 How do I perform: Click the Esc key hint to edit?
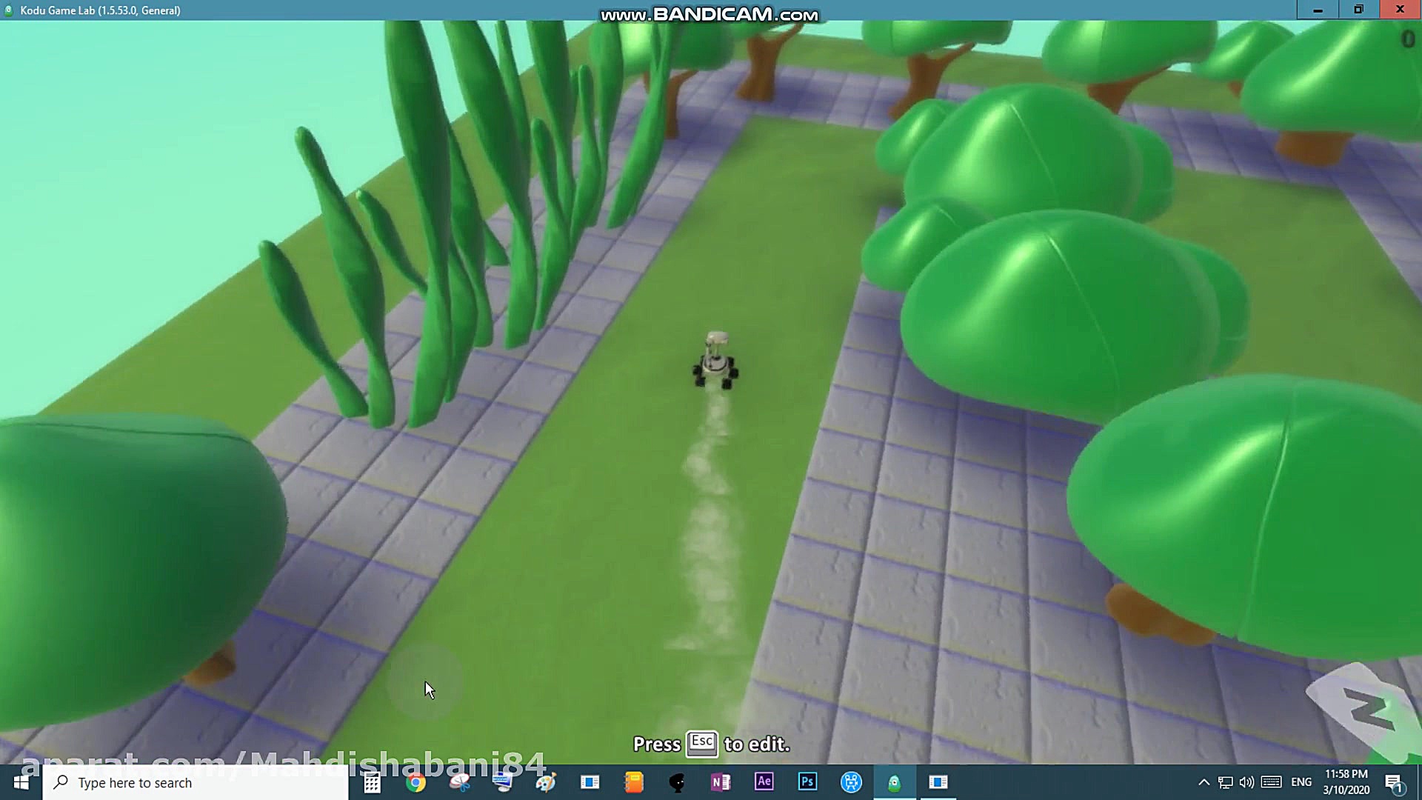click(x=701, y=743)
